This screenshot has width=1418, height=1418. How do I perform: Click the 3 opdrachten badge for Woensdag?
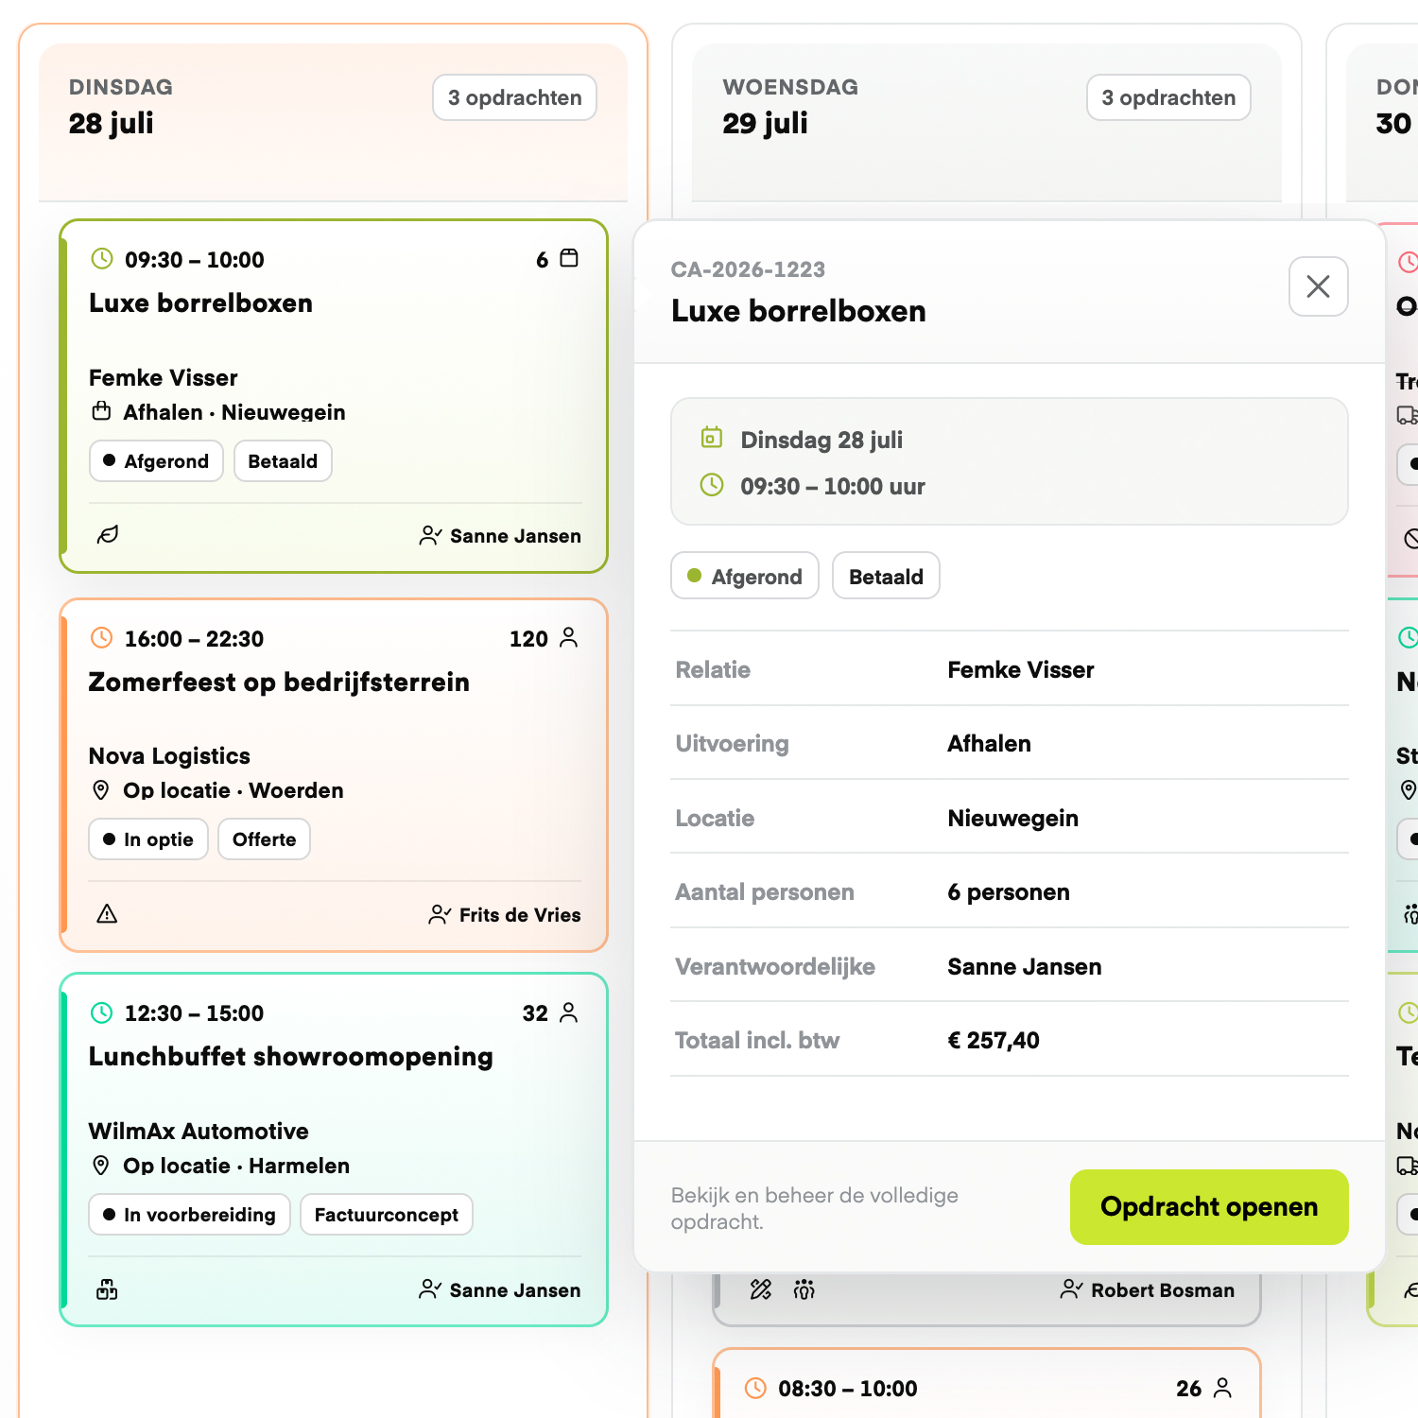[x=1168, y=97]
